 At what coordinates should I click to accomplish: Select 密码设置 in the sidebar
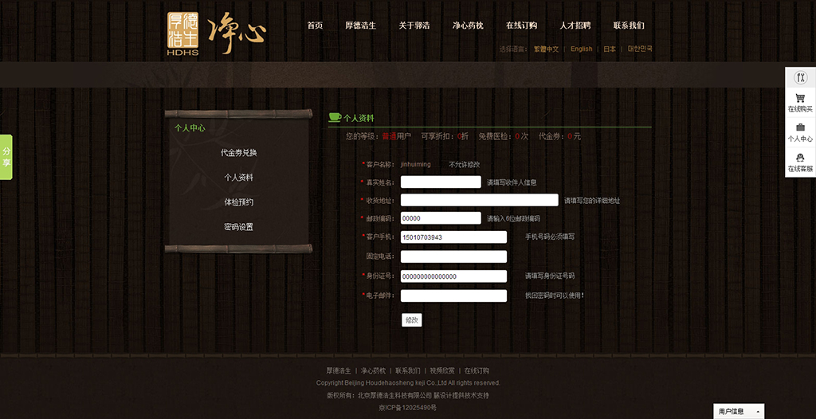point(238,227)
